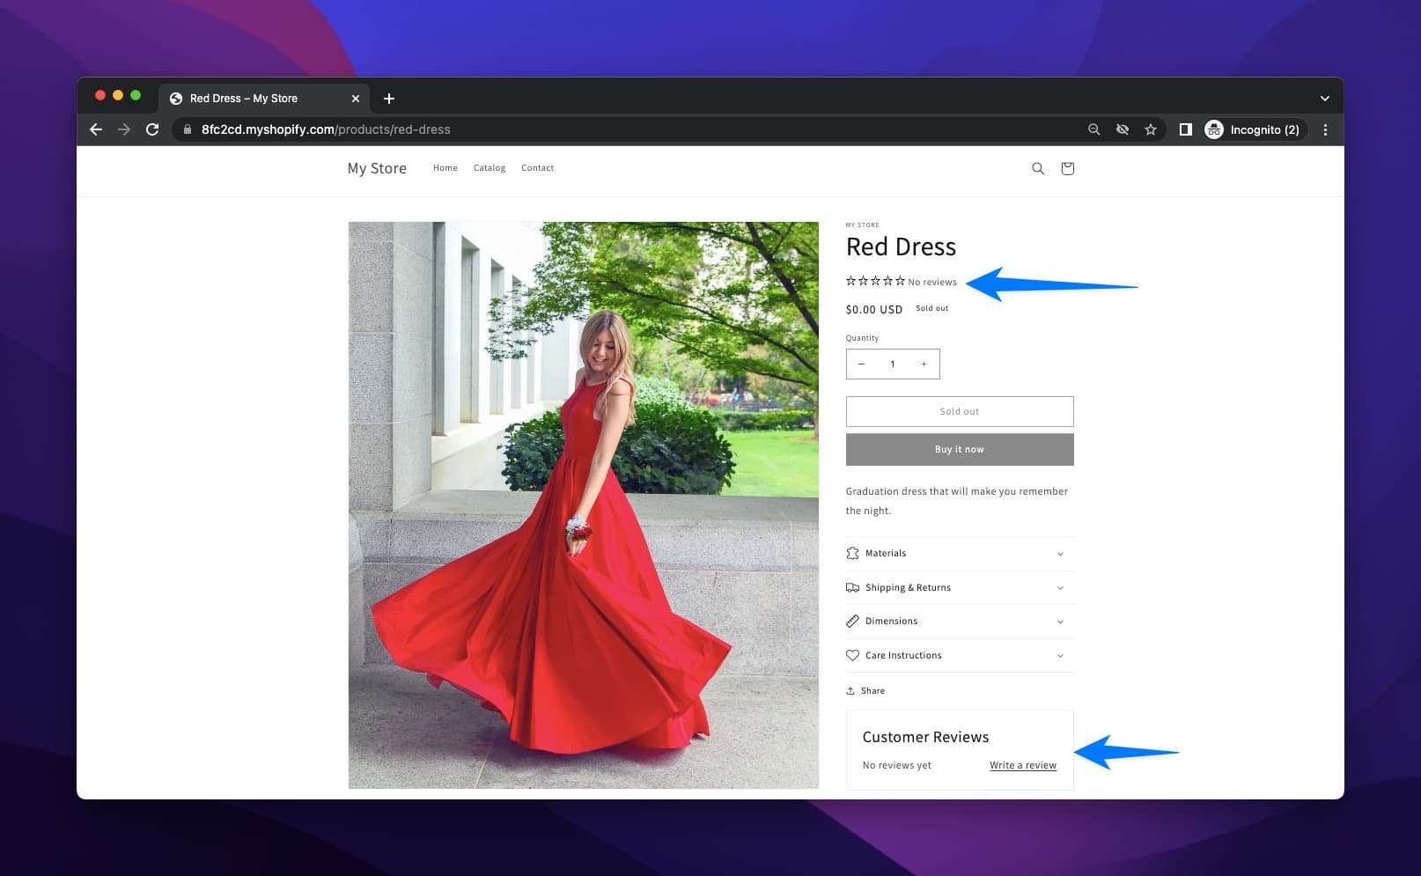
Task: Click the browser forward arrow
Action: [x=124, y=129]
